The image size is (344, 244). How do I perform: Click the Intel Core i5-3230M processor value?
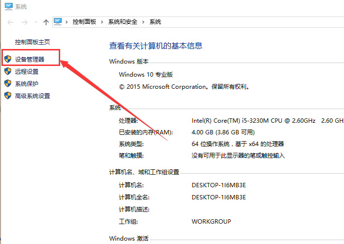(268, 121)
